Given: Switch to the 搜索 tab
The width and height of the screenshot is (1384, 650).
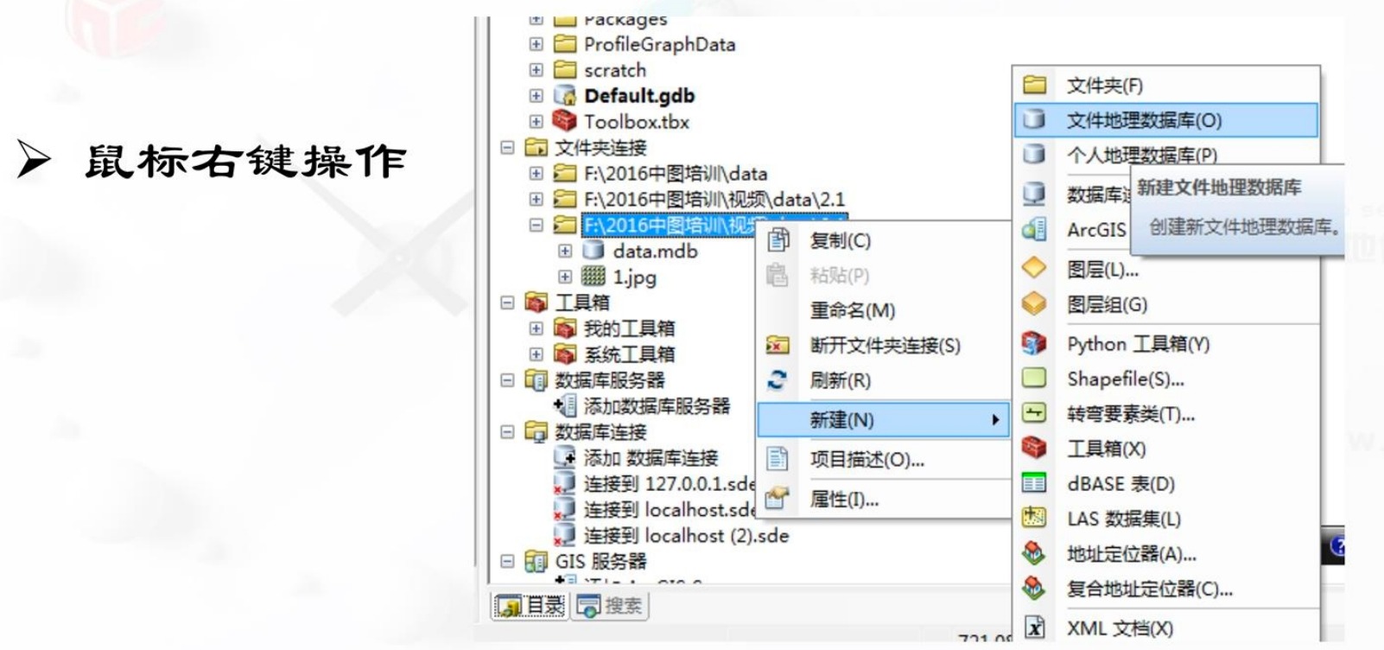Looking at the screenshot, I should click(x=610, y=606).
